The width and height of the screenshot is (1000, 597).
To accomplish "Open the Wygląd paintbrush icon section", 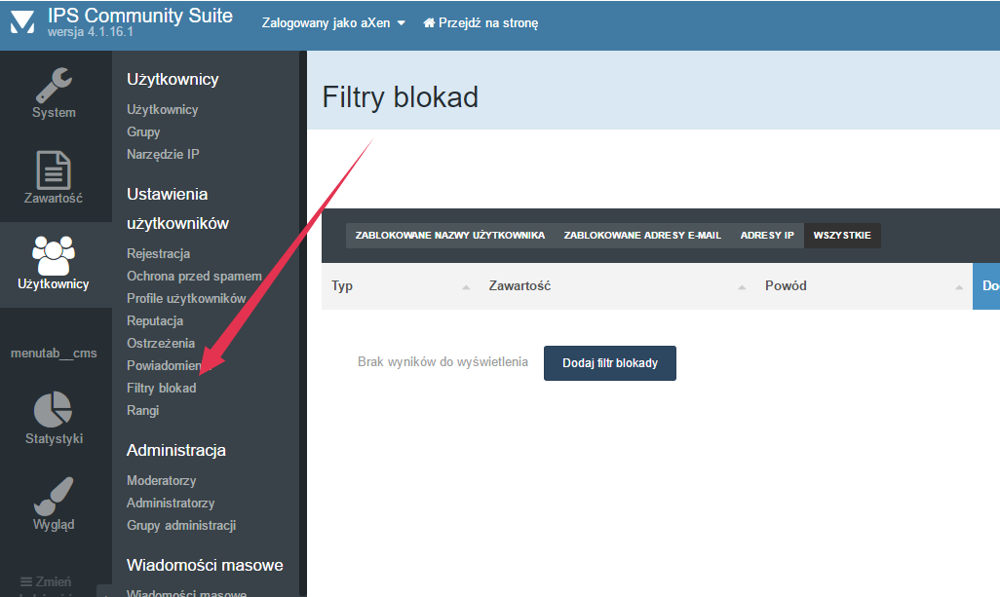I will tap(54, 495).
